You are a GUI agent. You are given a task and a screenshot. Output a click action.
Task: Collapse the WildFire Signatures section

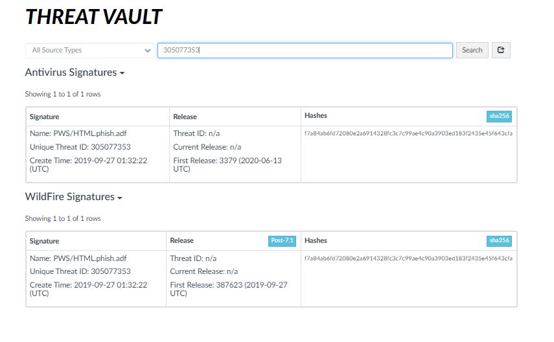[73, 197]
